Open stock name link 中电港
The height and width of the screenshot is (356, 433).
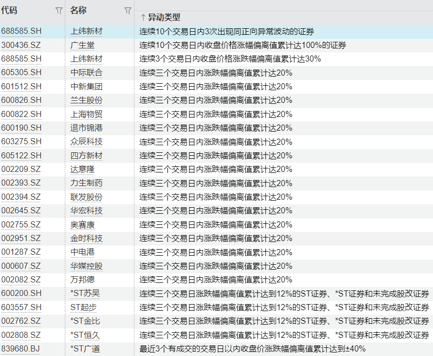[82, 252]
